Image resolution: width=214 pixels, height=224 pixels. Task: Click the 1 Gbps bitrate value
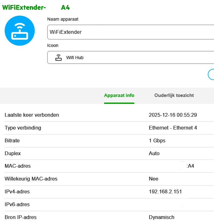[x=157, y=140]
